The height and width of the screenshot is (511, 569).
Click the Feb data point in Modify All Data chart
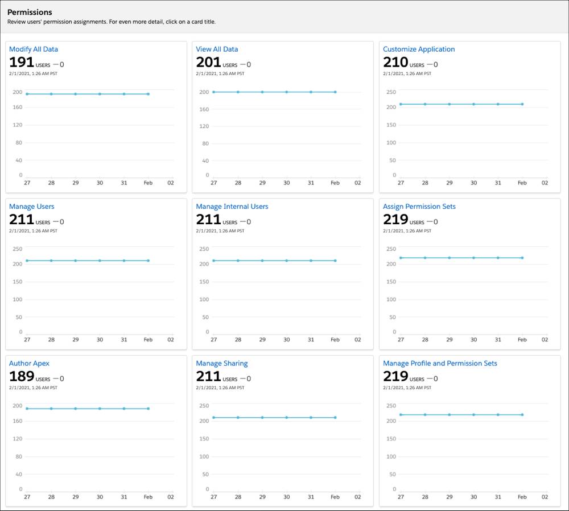pyautogui.click(x=148, y=94)
